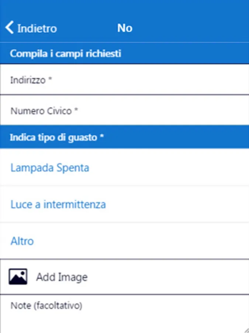Click the "No" page title
This screenshot has height=333, width=249.
tap(125, 28)
